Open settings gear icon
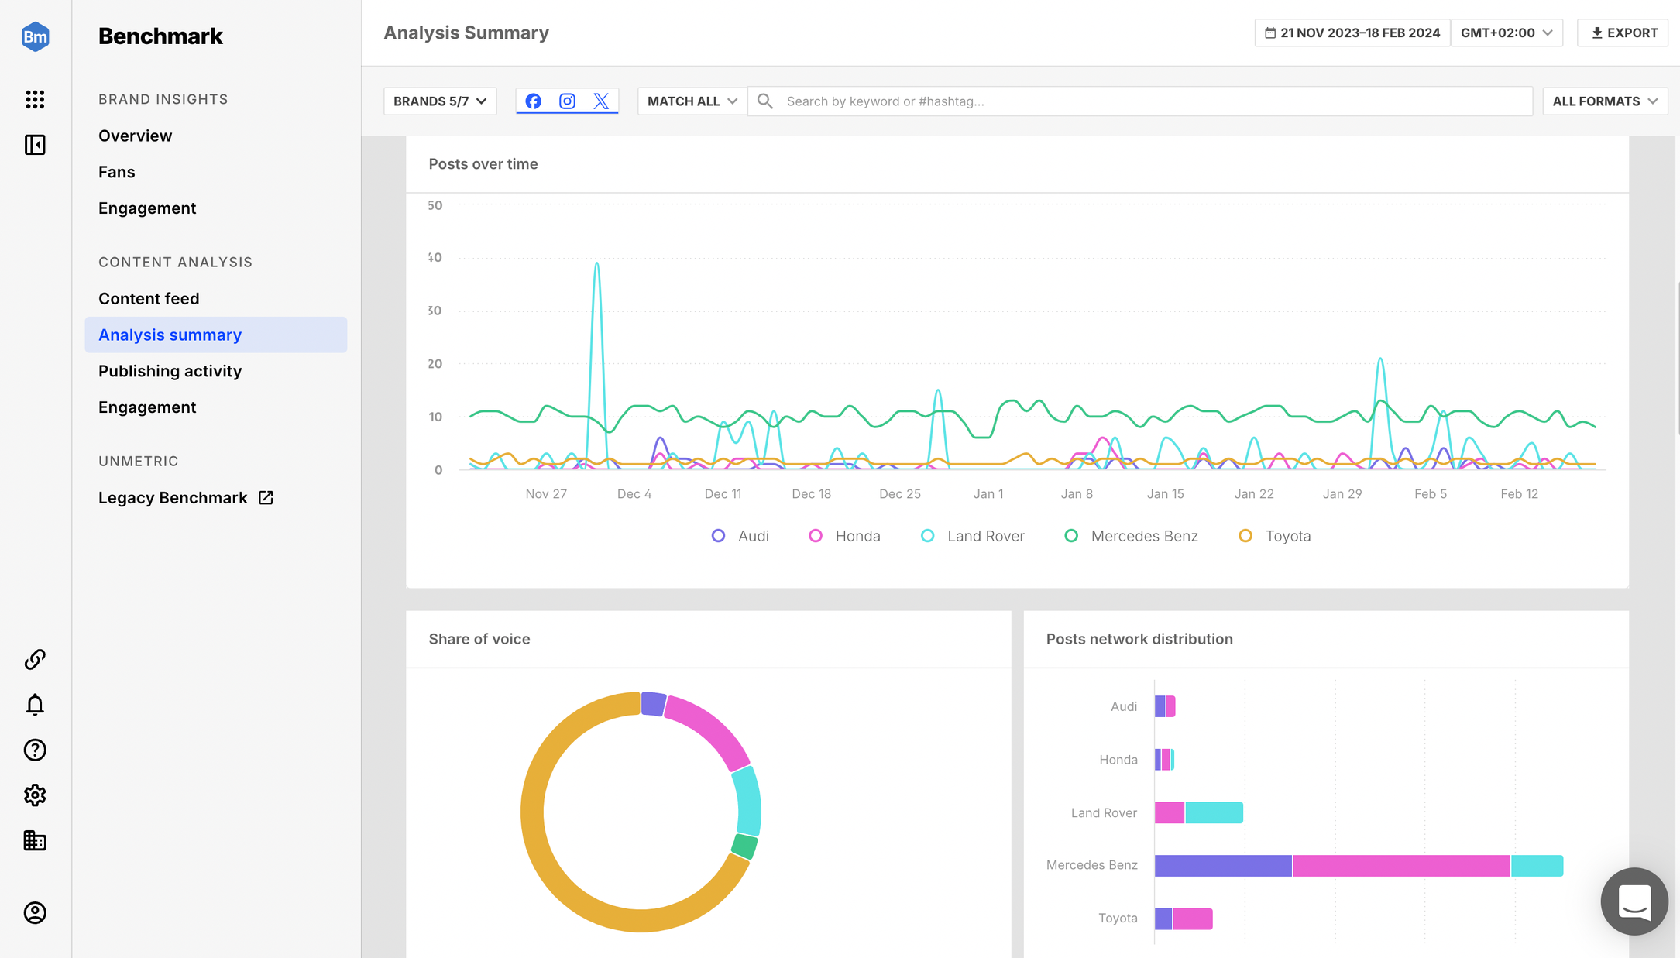Screen dimensions: 1680x958 click(x=35, y=795)
